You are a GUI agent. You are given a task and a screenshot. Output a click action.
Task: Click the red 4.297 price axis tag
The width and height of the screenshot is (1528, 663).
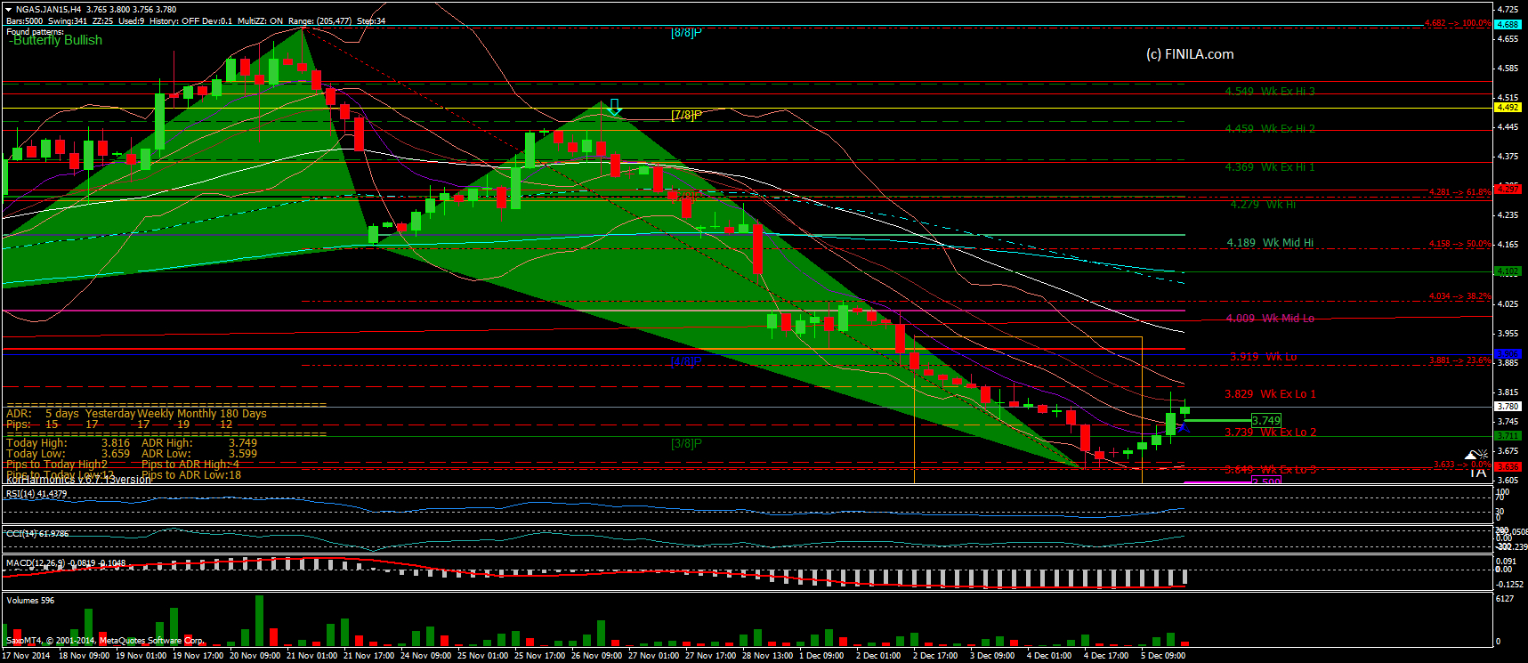click(1508, 189)
